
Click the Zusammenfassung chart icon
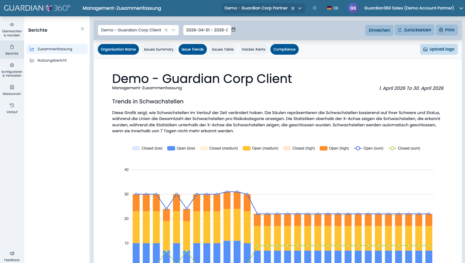[32, 49]
